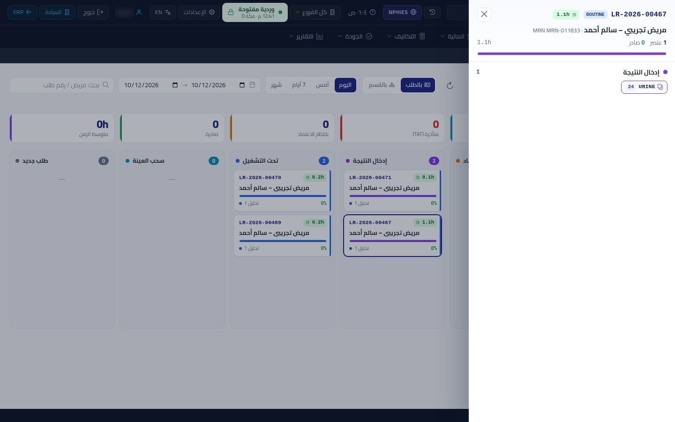The height and width of the screenshot is (422, 675).
Task: Select the اليوم (today) range
Action: click(345, 85)
